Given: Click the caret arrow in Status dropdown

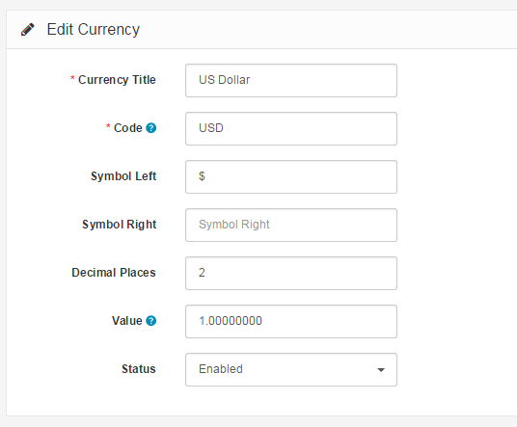Looking at the screenshot, I should click(x=381, y=370).
